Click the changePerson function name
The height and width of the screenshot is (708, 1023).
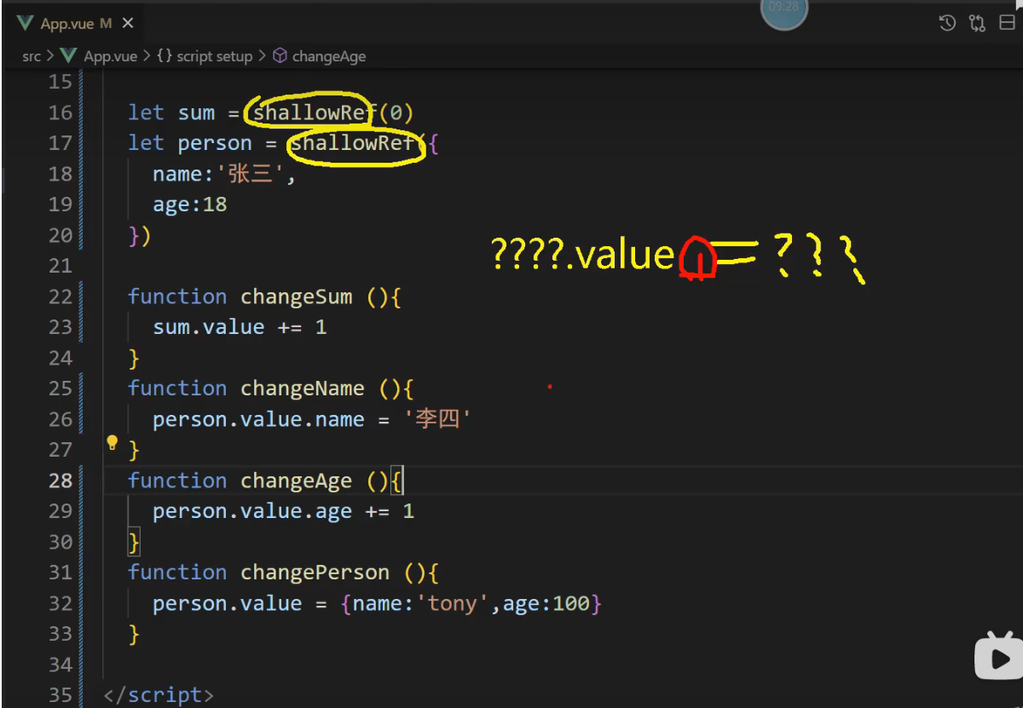[315, 573]
